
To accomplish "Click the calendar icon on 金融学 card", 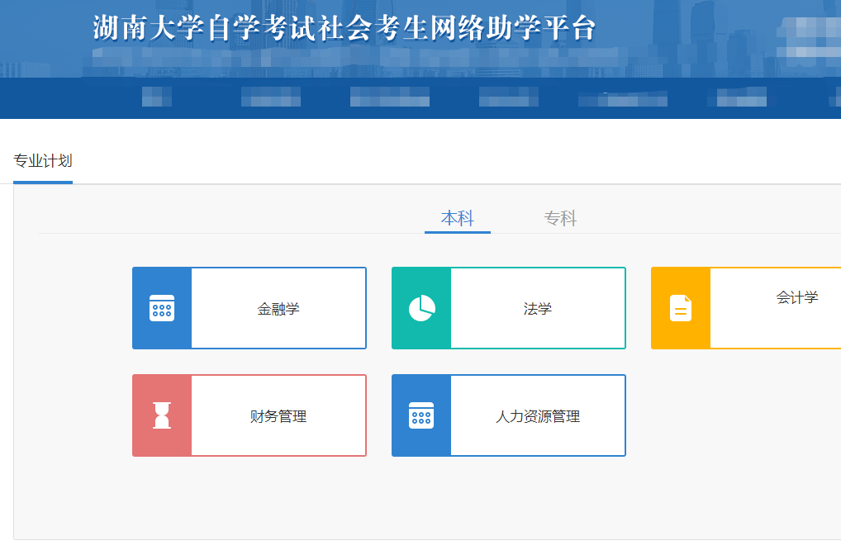I will (x=161, y=308).
